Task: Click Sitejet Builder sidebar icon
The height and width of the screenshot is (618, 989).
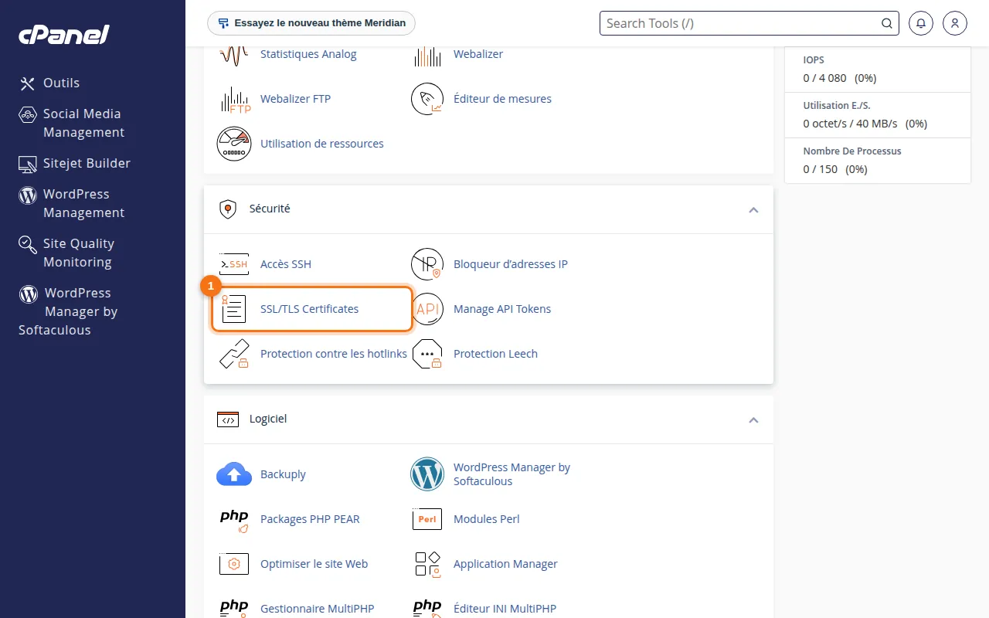Action: point(28,164)
